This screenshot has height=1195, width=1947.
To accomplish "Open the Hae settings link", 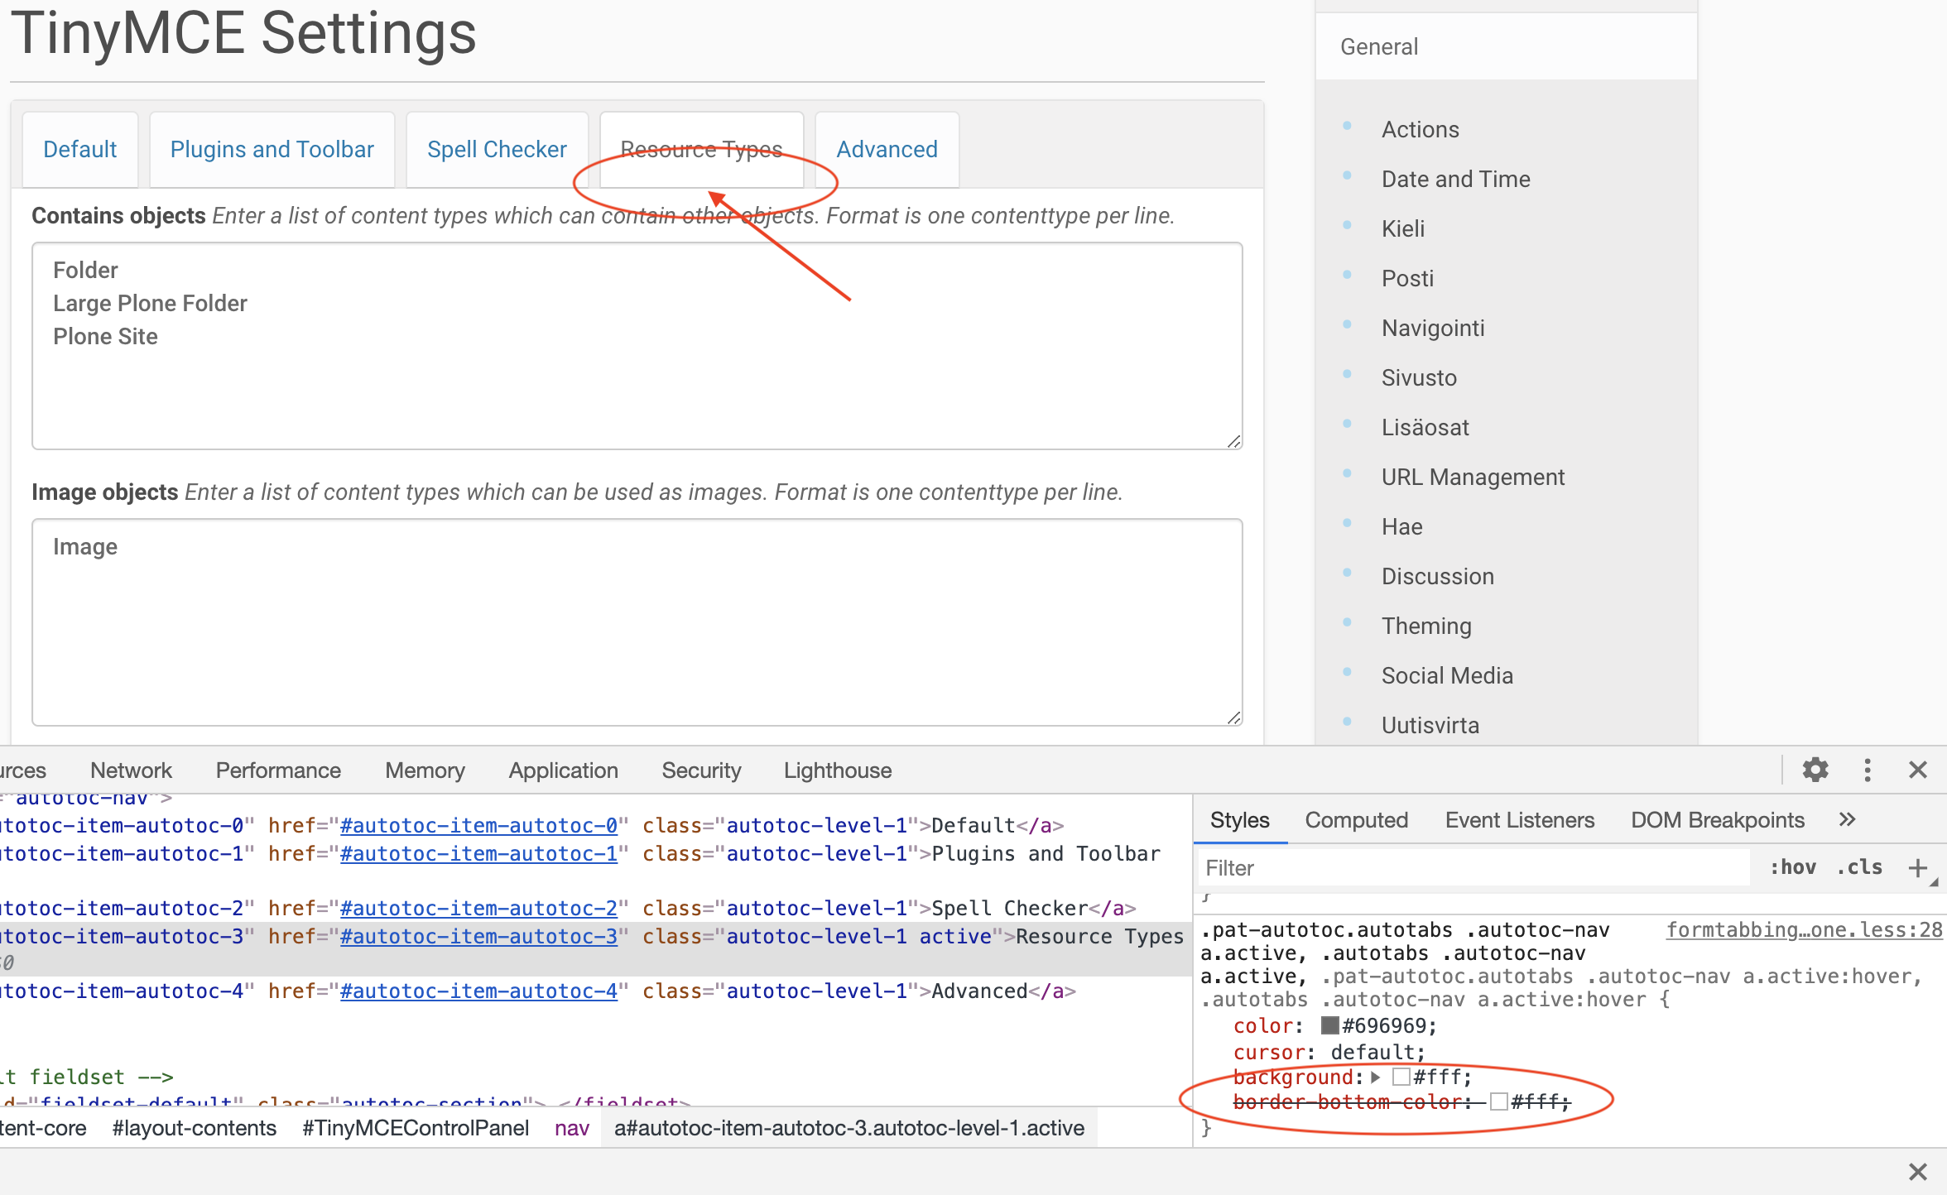I will (1401, 526).
